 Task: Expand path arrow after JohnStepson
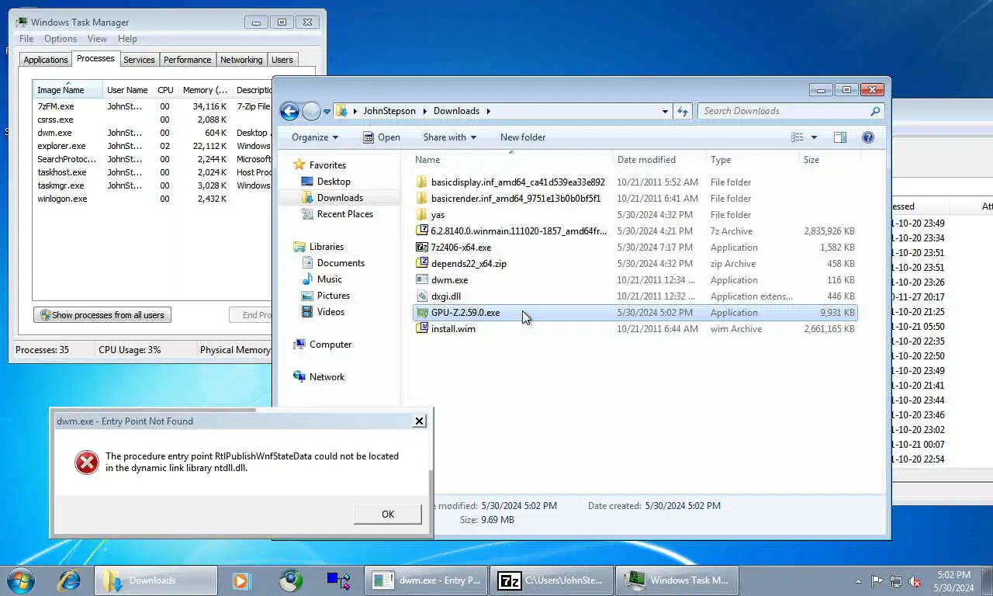425,111
